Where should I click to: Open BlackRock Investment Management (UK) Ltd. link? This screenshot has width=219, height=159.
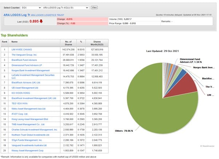click(x=34, y=98)
